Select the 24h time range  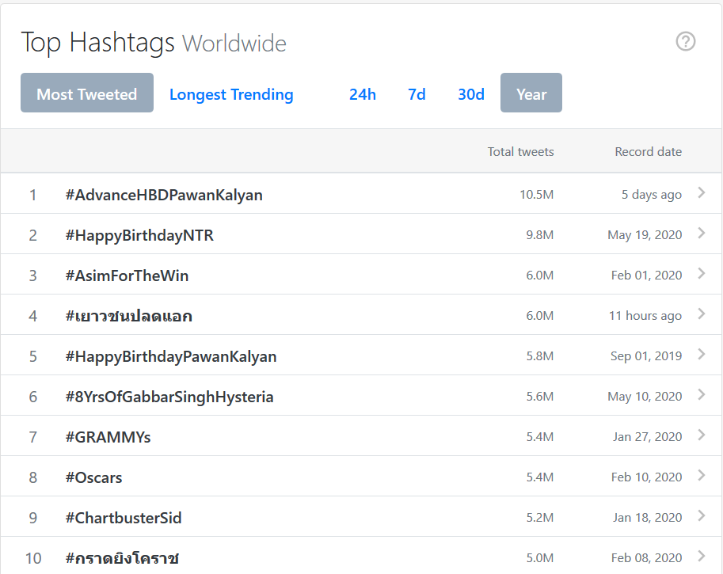[363, 94]
